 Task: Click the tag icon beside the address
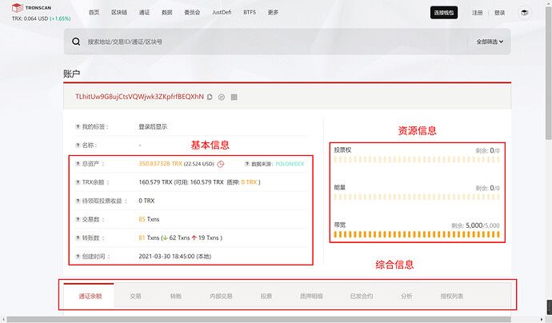222,97
